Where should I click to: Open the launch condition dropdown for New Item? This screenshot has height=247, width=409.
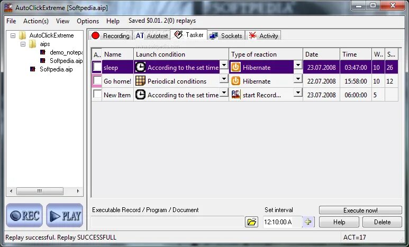coord(224,93)
